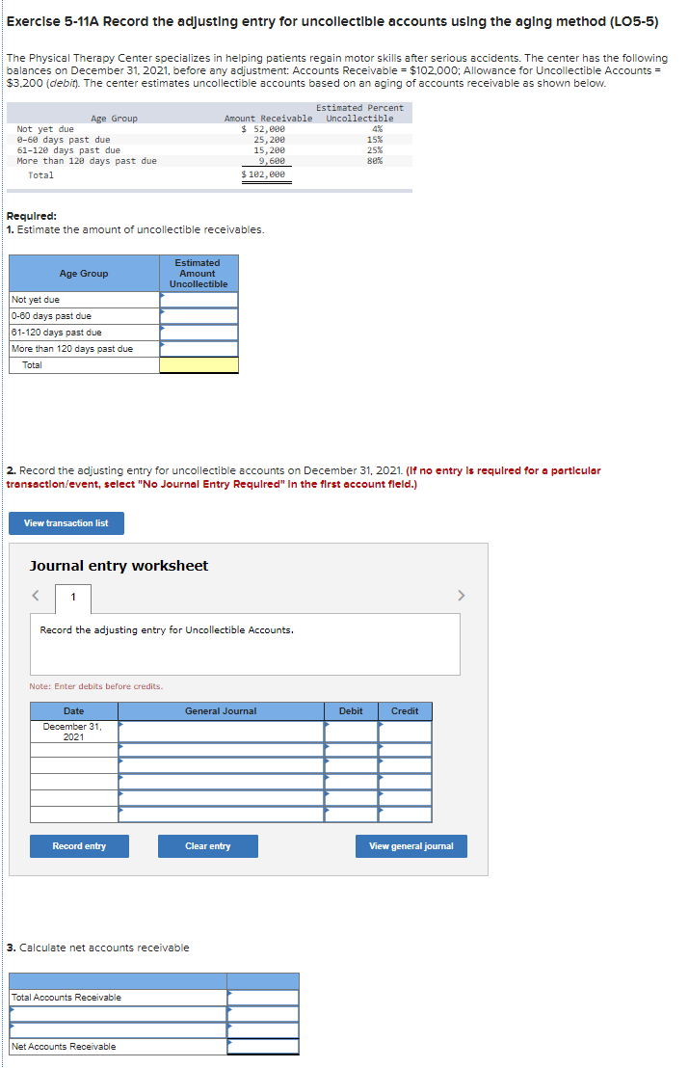This screenshot has height=1068, width=689.
Task: Click 'Record the adjusting entry for Uncollectible Accounts.' instruction
Action: click(x=167, y=630)
